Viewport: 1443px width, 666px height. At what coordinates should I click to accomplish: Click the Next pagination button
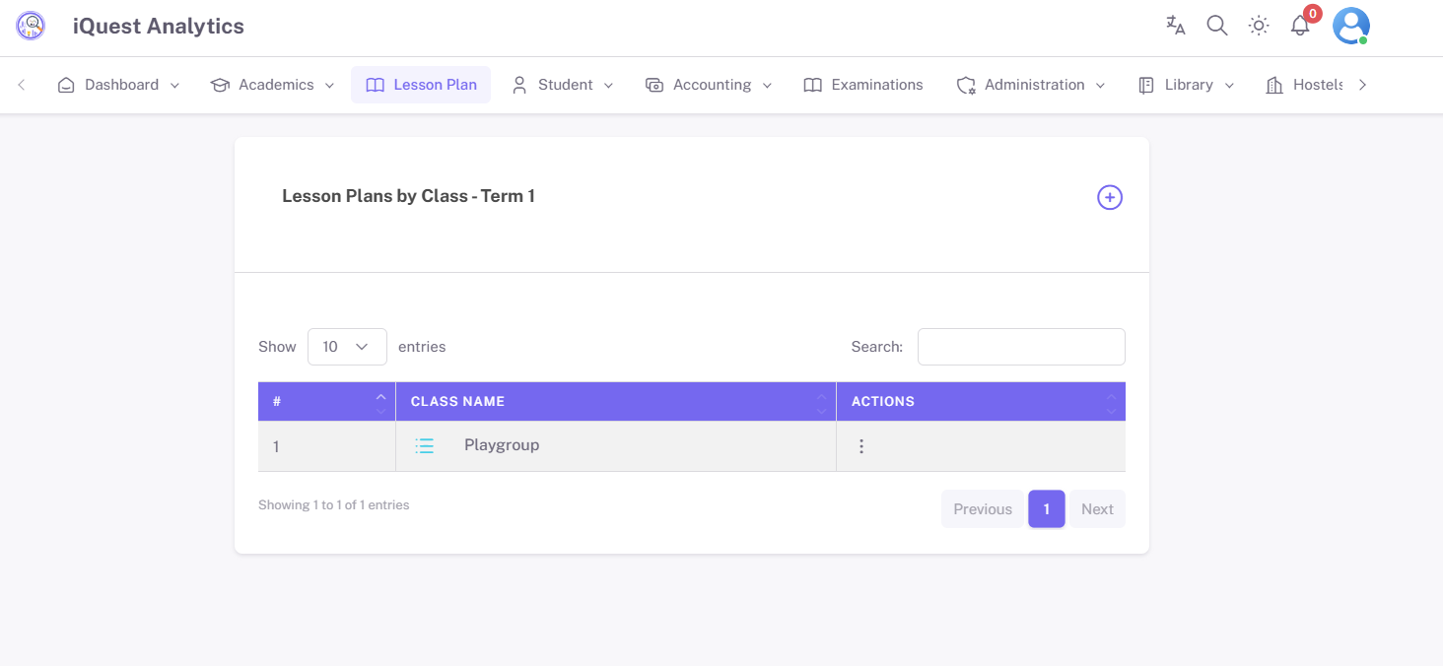(x=1096, y=509)
